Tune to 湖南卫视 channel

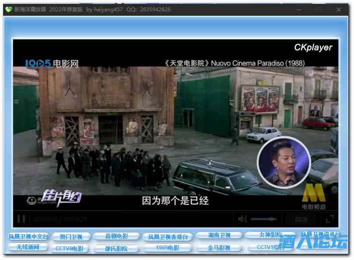[x=219, y=235]
